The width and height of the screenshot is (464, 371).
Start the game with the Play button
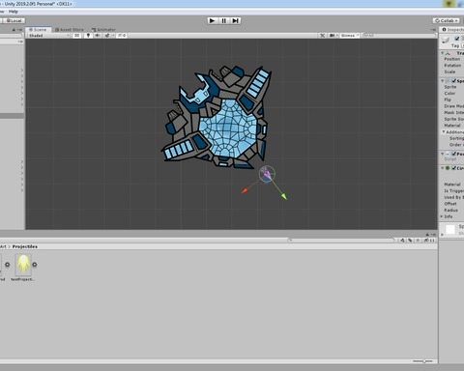point(212,20)
